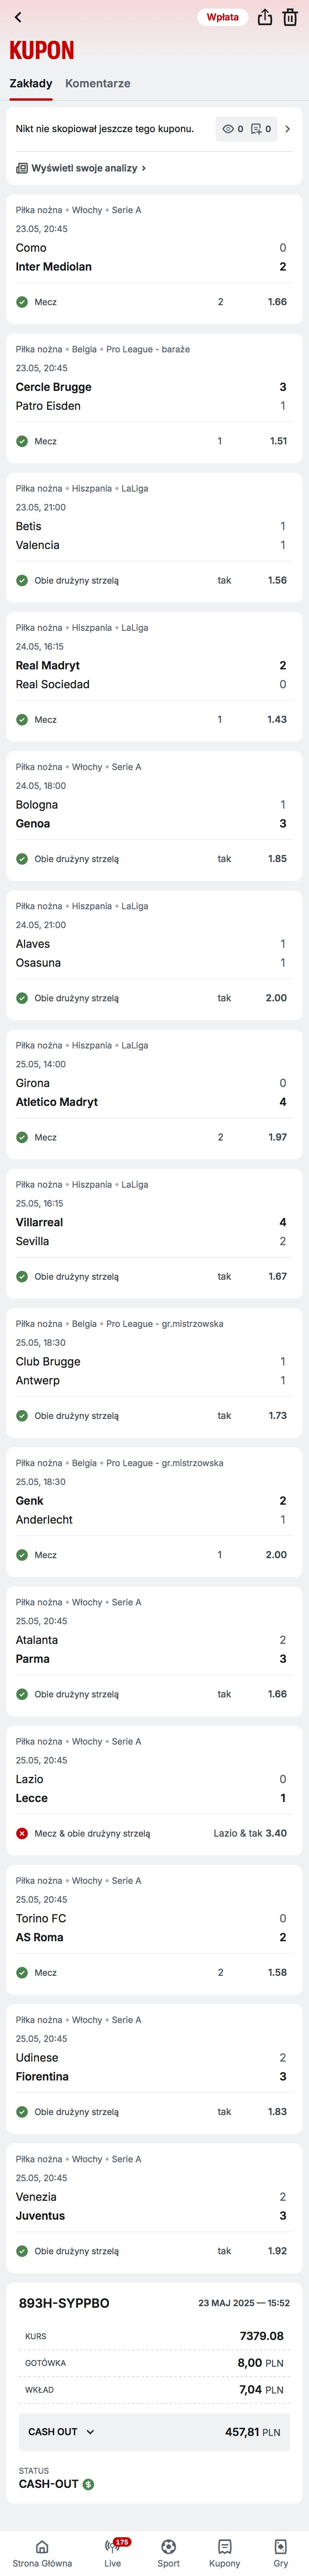Viewport: 309px width, 2576px height.
Task: Delete the coupon with the trash icon
Action: 290,17
